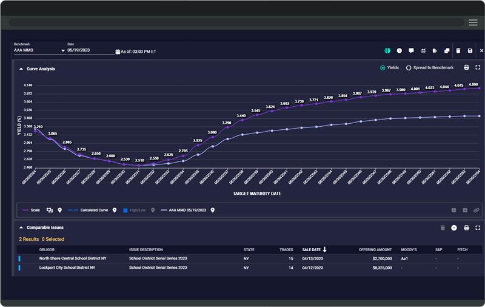Click the Date input field

click(90, 50)
